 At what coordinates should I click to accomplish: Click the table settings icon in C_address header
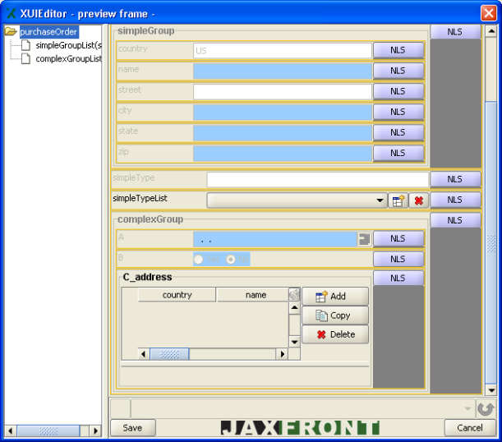click(294, 295)
